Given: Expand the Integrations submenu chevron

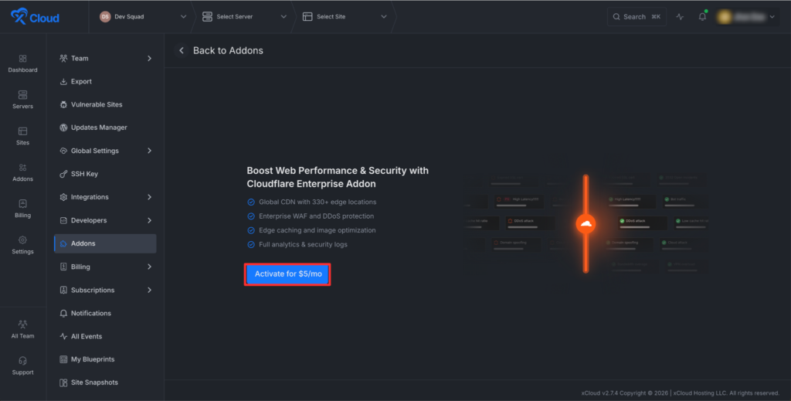Looking at the screenshot, I should pyautogui.click(x=149, y=197).
